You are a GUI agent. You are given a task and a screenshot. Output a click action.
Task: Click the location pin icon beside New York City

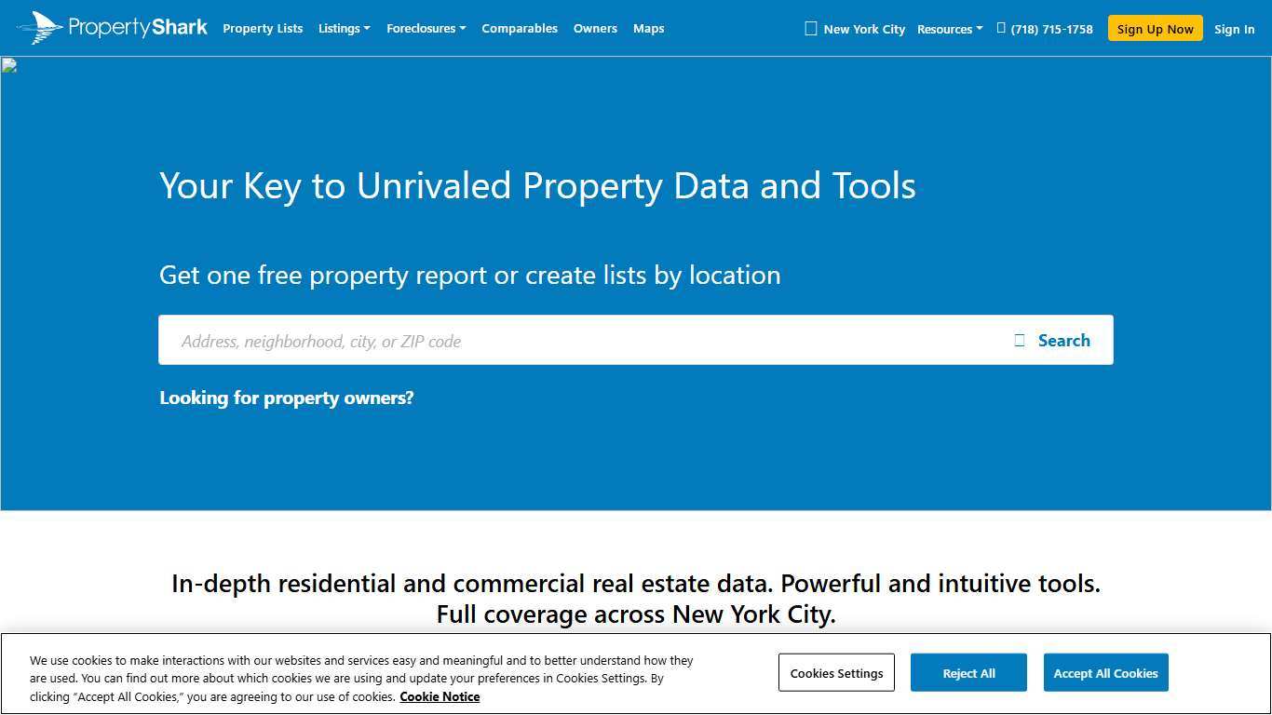pyautogui.click(x=811, y=28)
